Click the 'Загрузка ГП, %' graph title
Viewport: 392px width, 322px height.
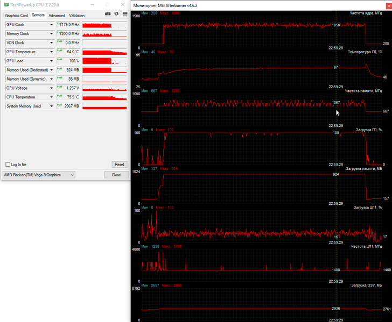point(369,130)
